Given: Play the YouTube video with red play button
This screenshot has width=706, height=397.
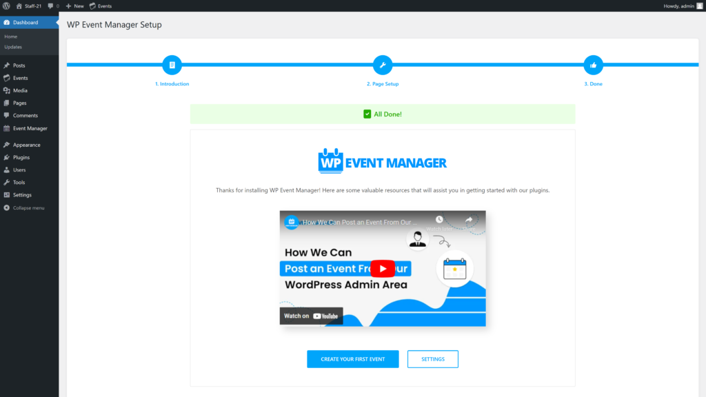Looking at the screenshot, I should (x=383, y=269).
